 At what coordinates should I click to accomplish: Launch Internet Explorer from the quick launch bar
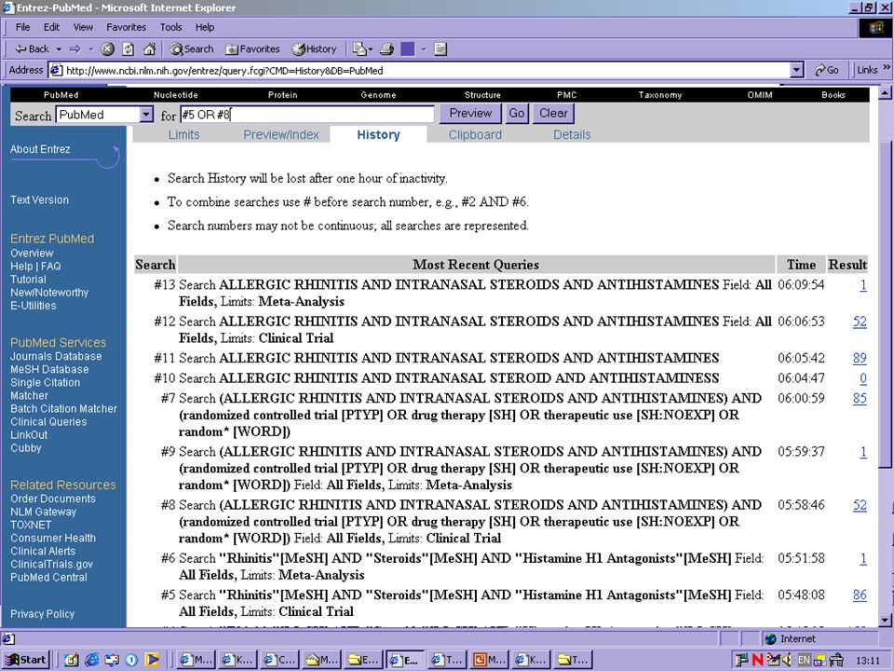point(92,660)
